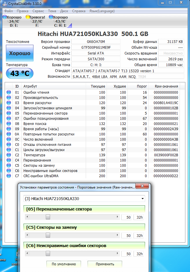Click right arrow of [C5] Секторы на замену slider
Viewport: 190px width, 272px height.
point(117,235)
